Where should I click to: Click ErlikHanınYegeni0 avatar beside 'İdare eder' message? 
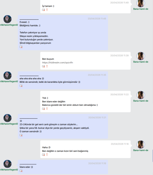(x=7, y=164)
